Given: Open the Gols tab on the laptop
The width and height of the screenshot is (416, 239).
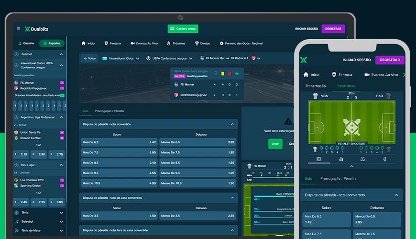Looking at the screenshot, I should [x=86, y=111].
